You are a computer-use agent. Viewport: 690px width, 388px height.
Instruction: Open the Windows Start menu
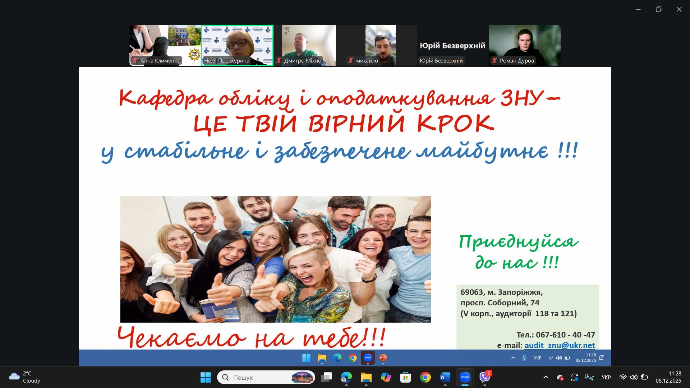click(x=206, y=377)
